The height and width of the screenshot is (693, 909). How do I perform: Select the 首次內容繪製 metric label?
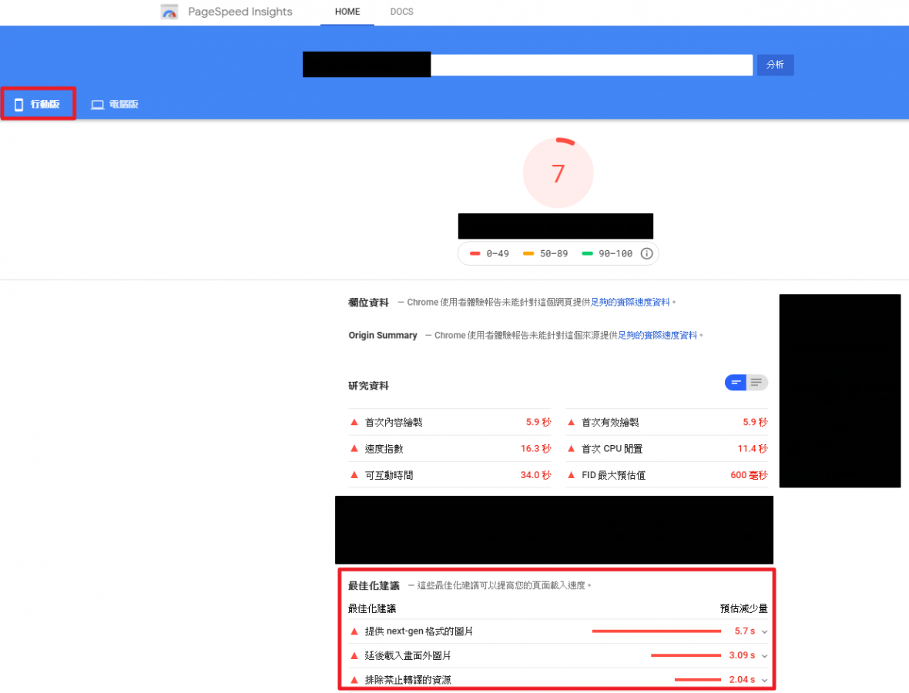394,423
